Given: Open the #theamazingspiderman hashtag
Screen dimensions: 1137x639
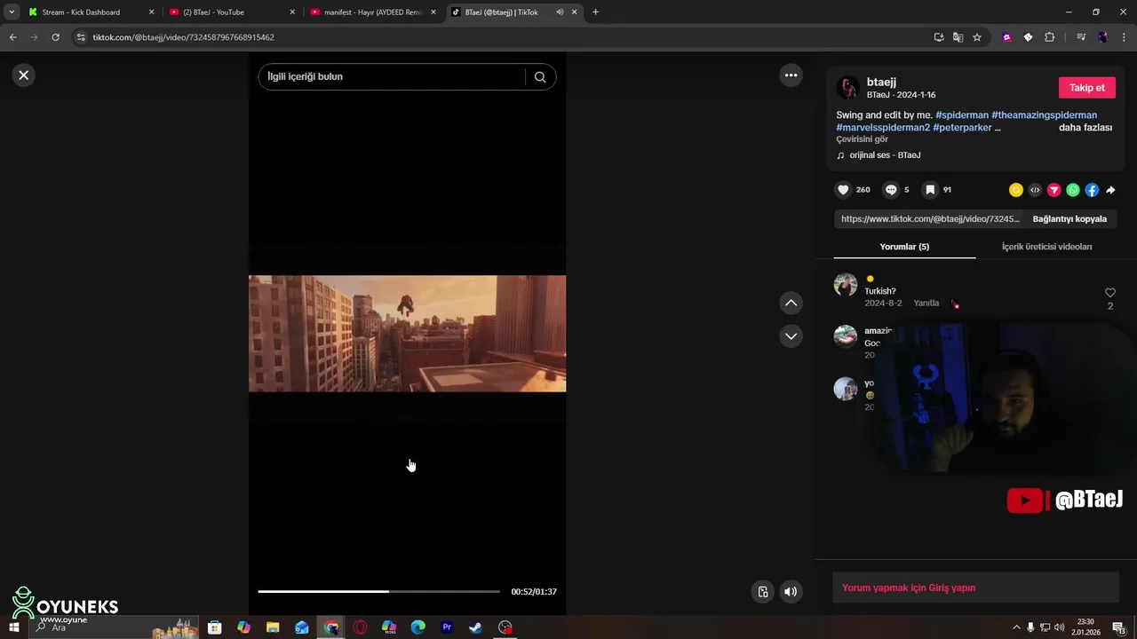Looking at the screenshot, I should 1044,115.
